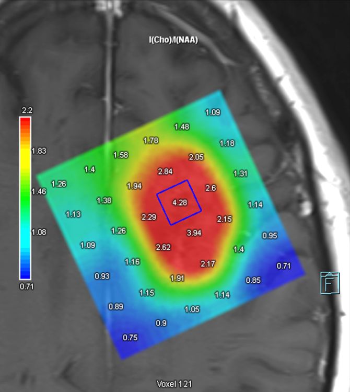Select the voxel value 0.75
This screenshot has width=350, height=392.
click(x=130, y=338)
